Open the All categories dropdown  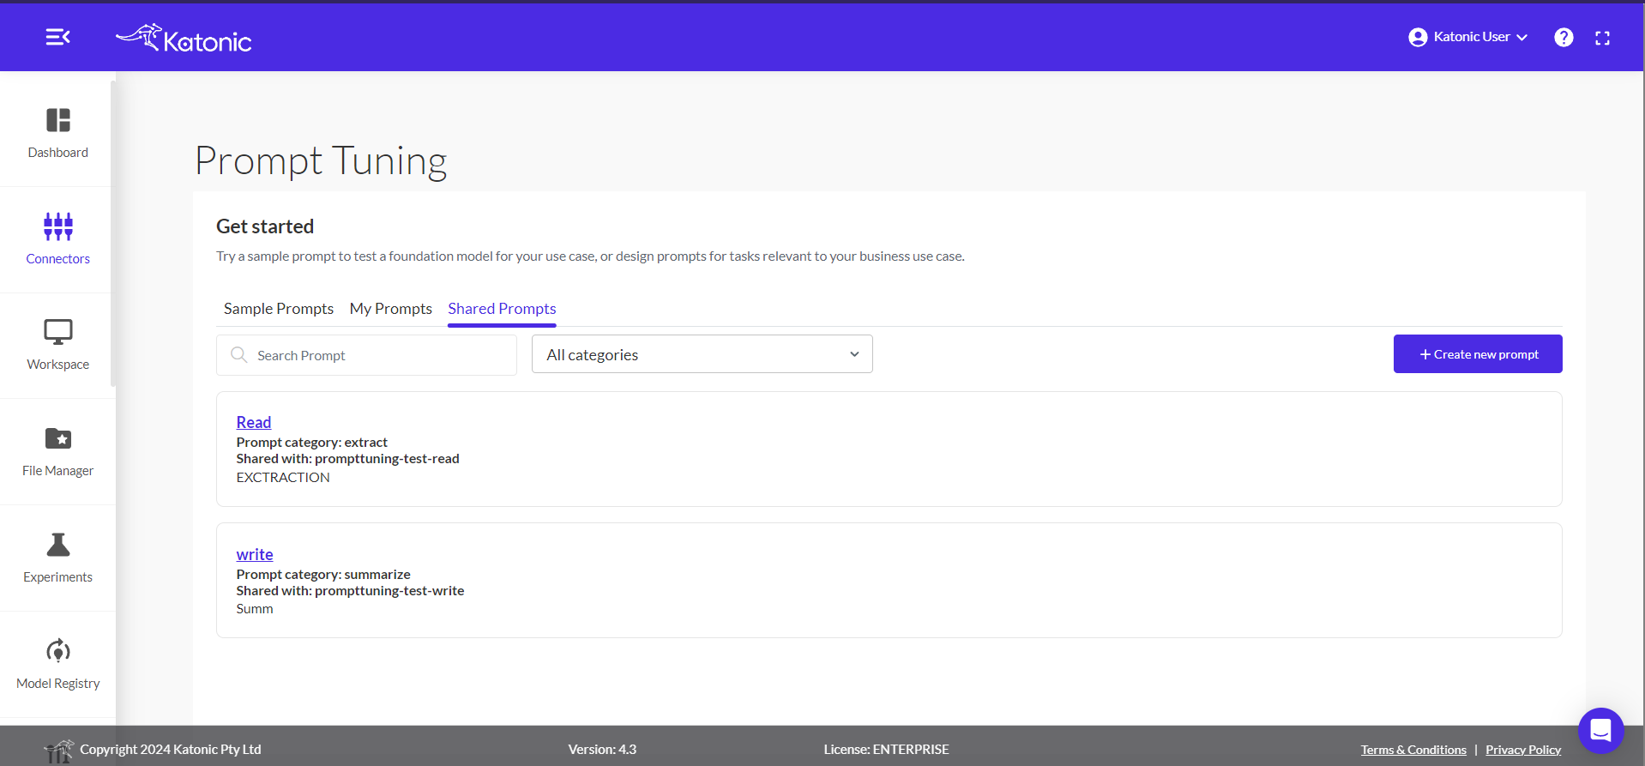pos(702,354)
